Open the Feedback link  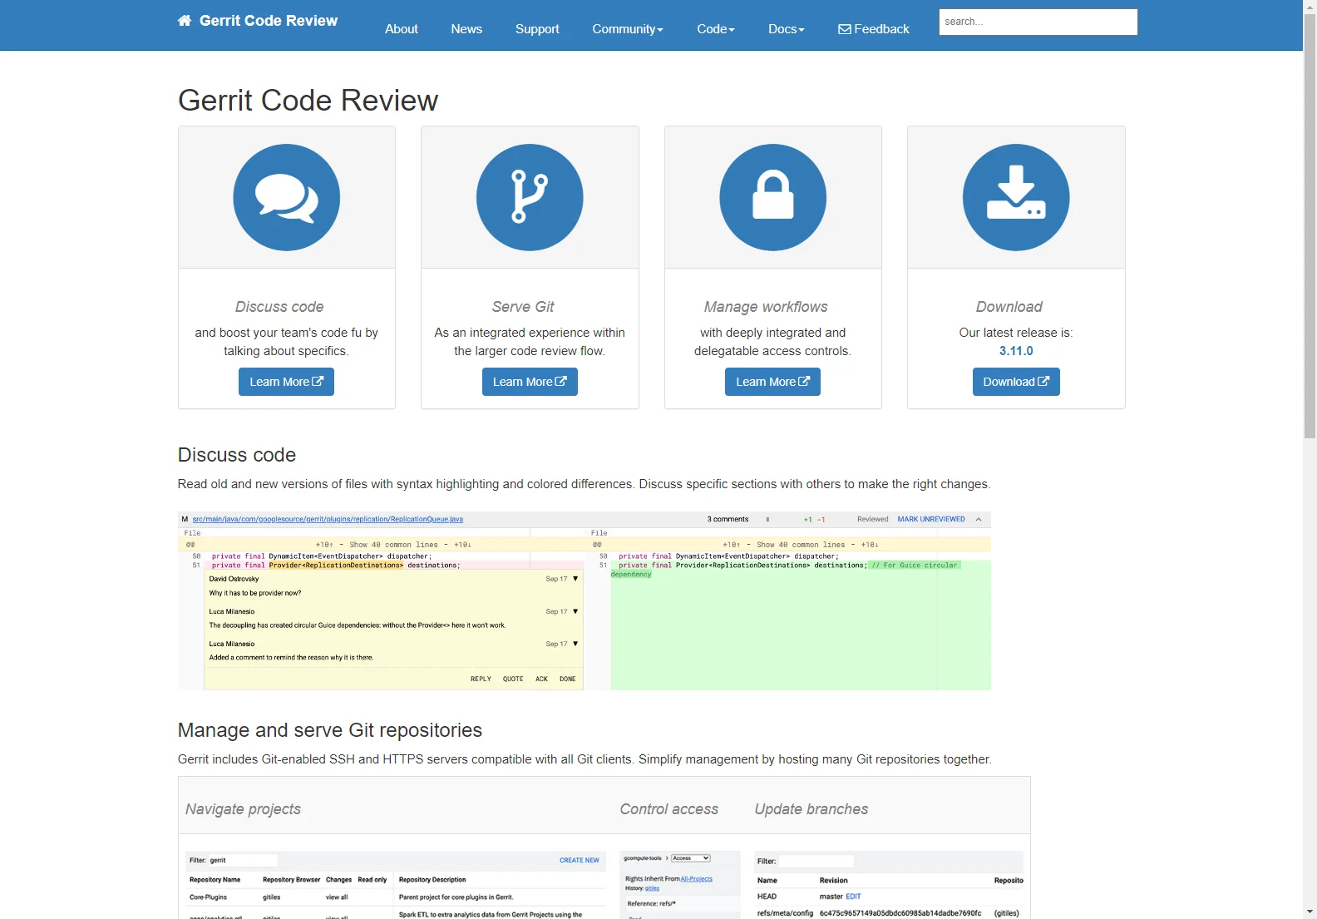pos(874,29)
